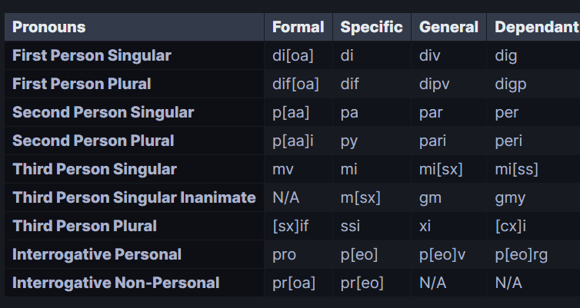This screenshot has height=308, width=580.
Task: Click the formal cell 'dif[oa]'
Action: (x=295, y=84)
